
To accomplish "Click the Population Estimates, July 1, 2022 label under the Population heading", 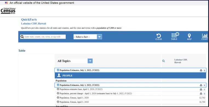I will pyautogui.click(x=79, y=85).
